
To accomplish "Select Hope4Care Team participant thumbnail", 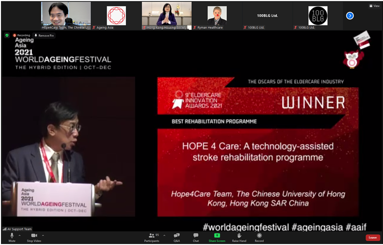I will [66, 16].
